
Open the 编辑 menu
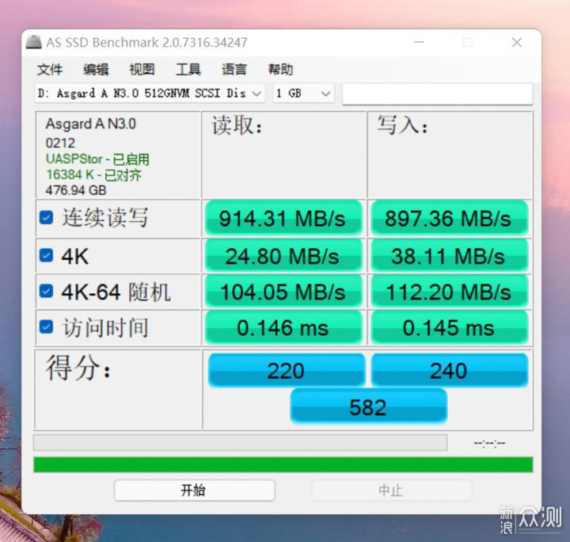(96, 69)
